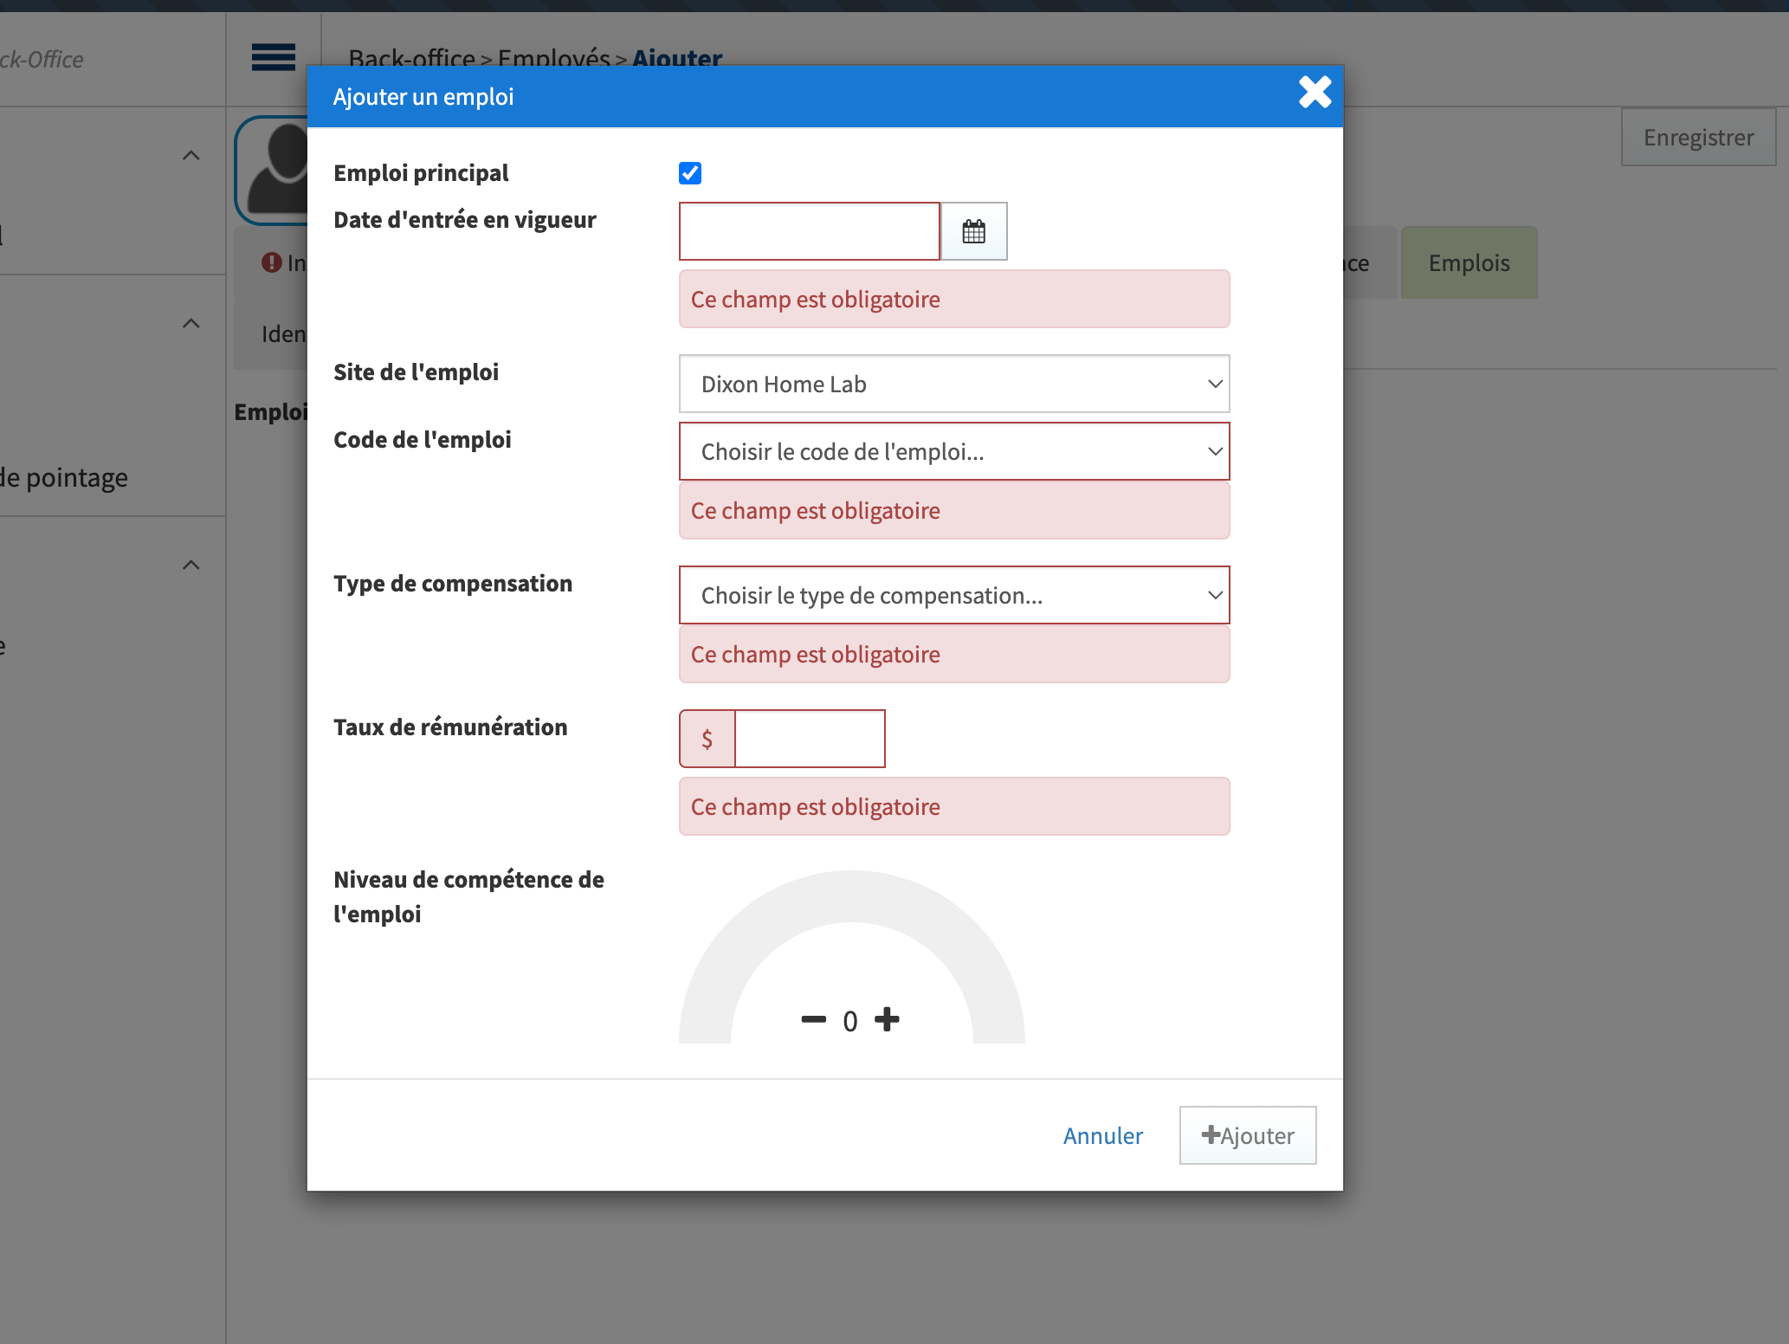Click the Taux de rémunération input field

tap(809, 738)
